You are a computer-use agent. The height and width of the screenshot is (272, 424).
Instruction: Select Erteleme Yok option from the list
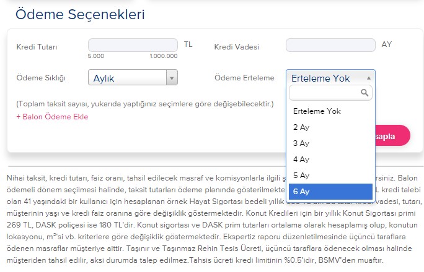click(317, 111)
